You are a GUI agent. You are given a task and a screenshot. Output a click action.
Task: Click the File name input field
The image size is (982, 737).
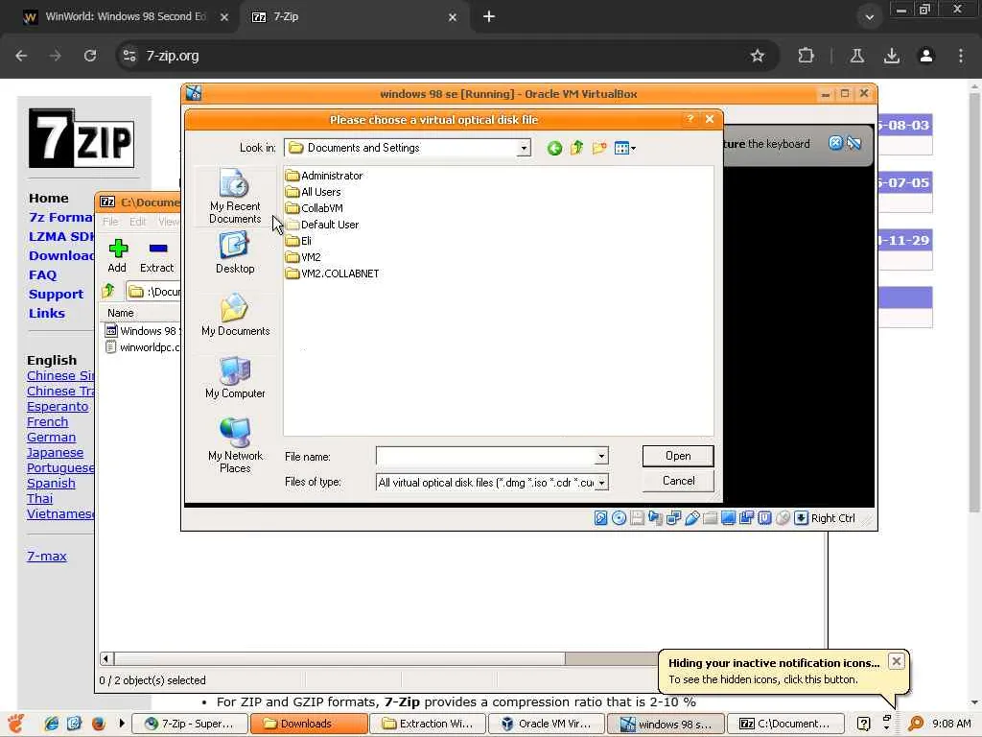tap(485, 456)
